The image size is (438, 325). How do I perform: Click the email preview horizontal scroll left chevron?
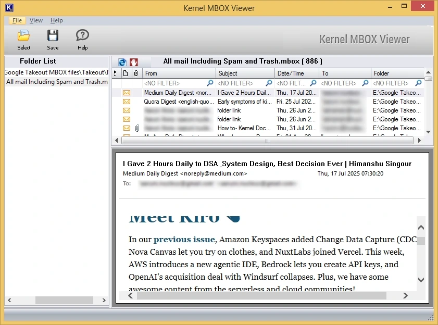130,295
